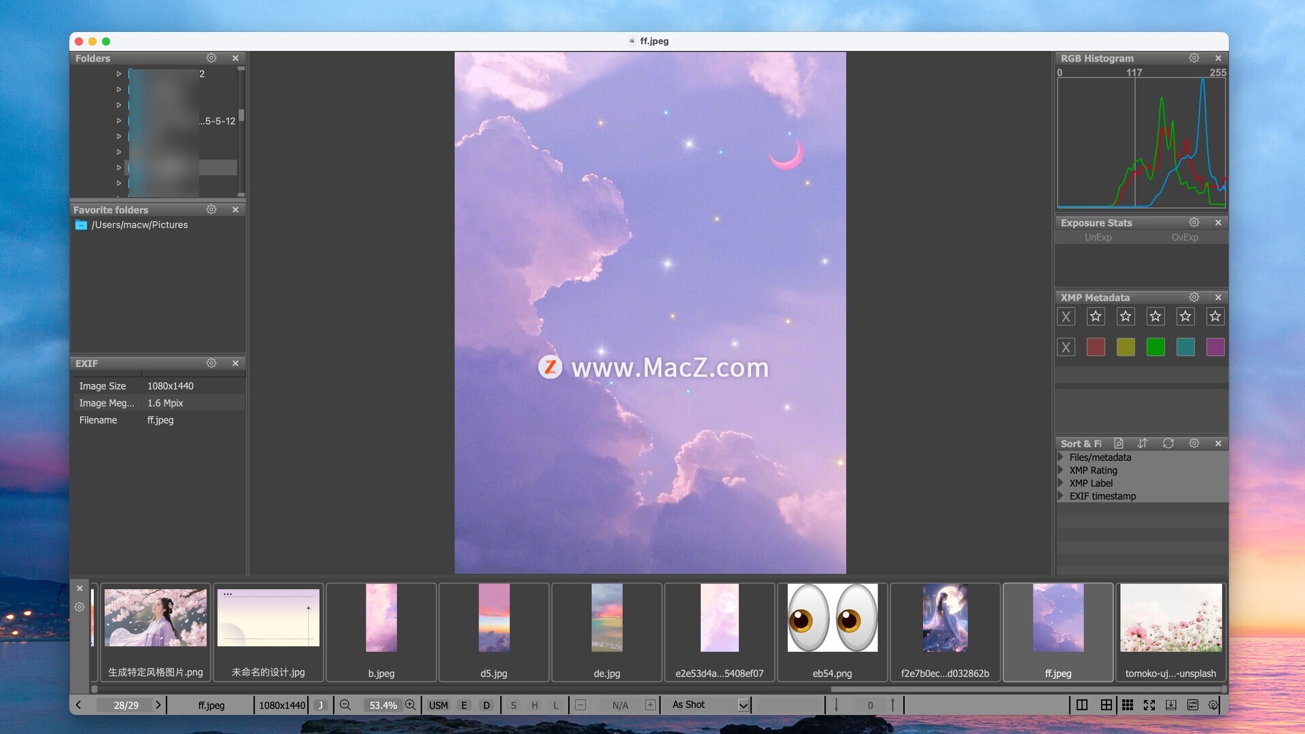1305x734 pixels.
Task: Close the RGB Histogram panel
Action: (1218, 58)
